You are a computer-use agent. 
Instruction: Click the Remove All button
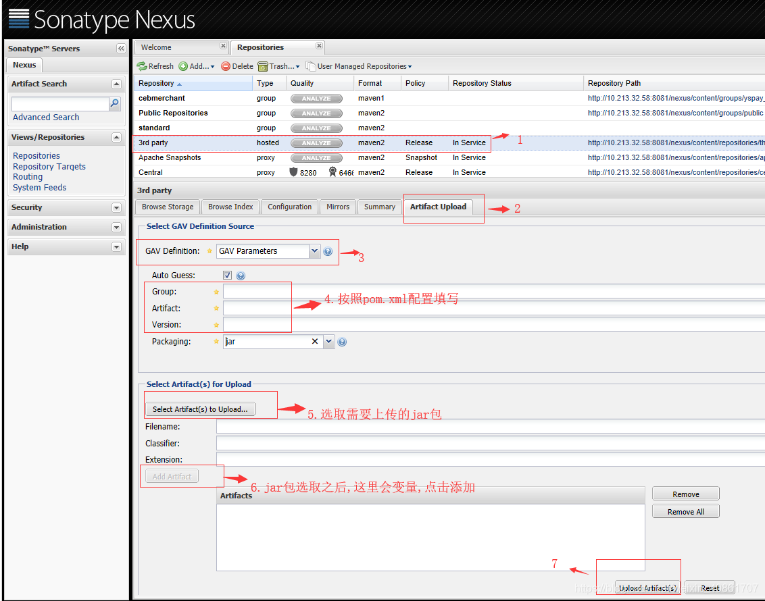685,511
